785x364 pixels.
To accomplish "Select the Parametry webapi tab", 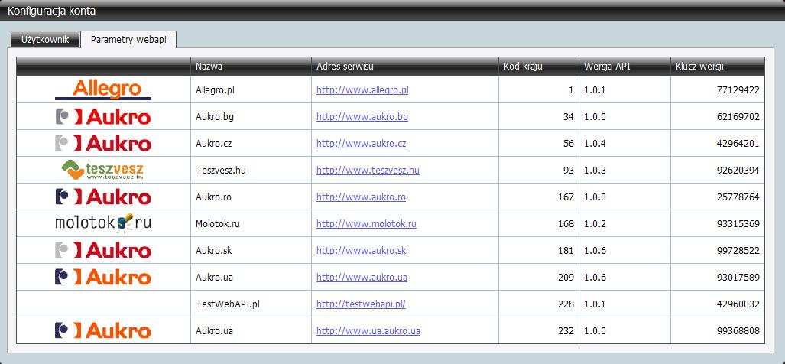I will (x=128, y=40).
